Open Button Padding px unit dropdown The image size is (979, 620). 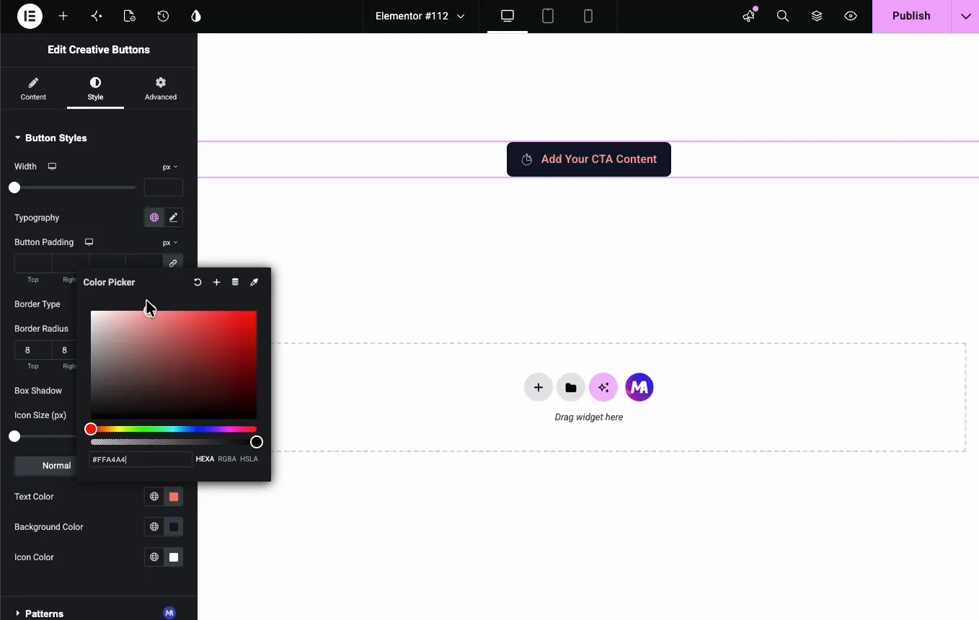click(x=170, y=242)
